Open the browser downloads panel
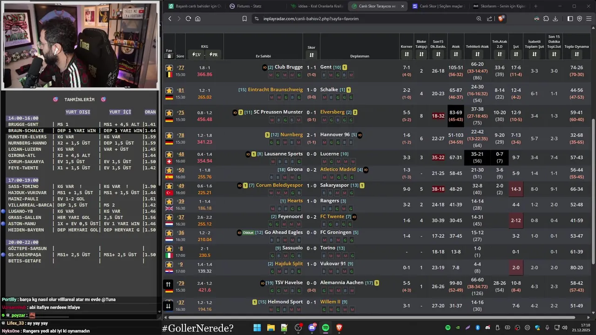The width and height of the screenshot is (596, 335). (x=555, y=19)
